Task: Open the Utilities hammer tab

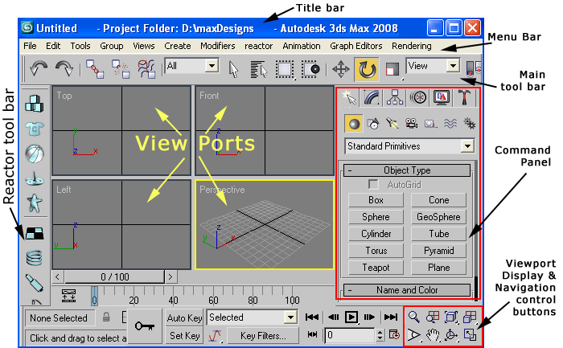Action: tap(464, 97)
